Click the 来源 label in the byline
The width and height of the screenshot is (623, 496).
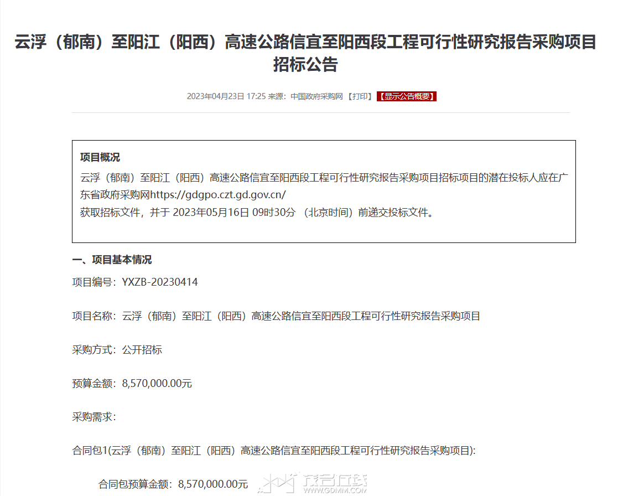click(277, 96)
